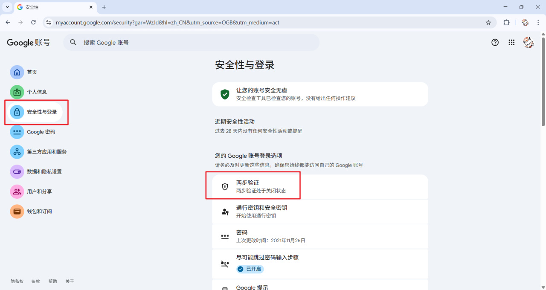The height and width of the screenshot is (290, 546).
Task: Click the password asterisks icon
Action: tap(225, 237)
